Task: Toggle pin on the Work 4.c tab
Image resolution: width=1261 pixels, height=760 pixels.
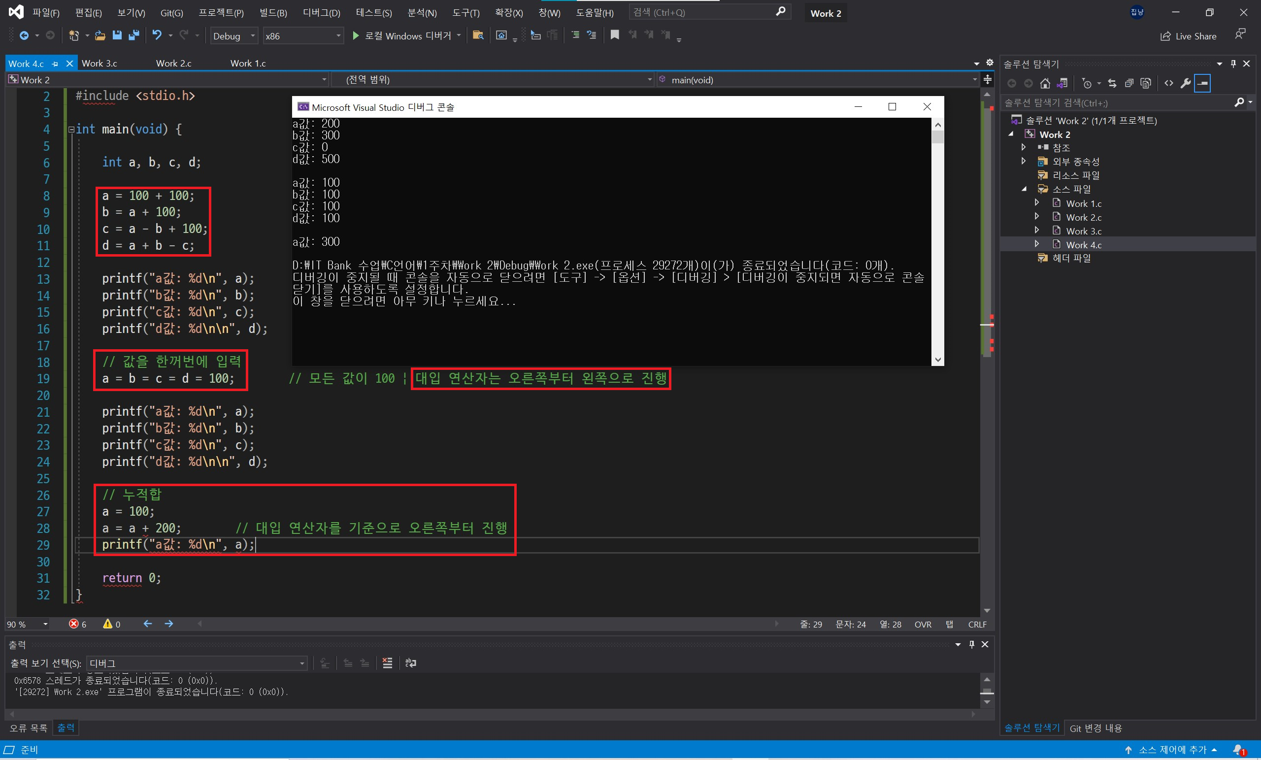Action: pyautogui.click(x=55, y=64)
